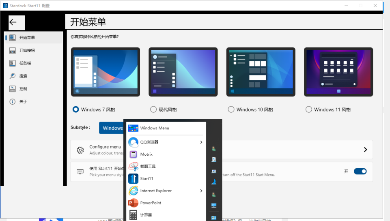Open the Control Panel icon at the bottom of the dark column

point(213,218)
